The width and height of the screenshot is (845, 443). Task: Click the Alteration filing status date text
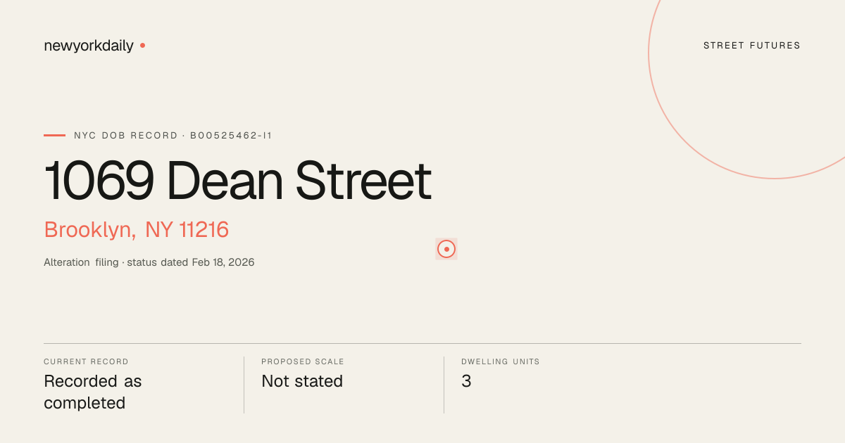149,262
